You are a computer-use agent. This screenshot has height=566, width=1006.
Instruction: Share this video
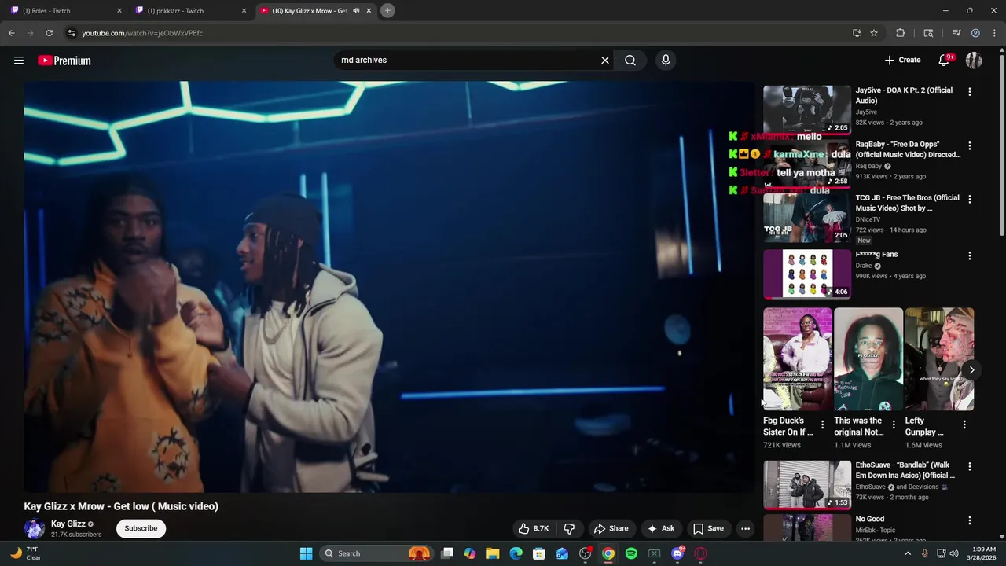pos(611,528)
